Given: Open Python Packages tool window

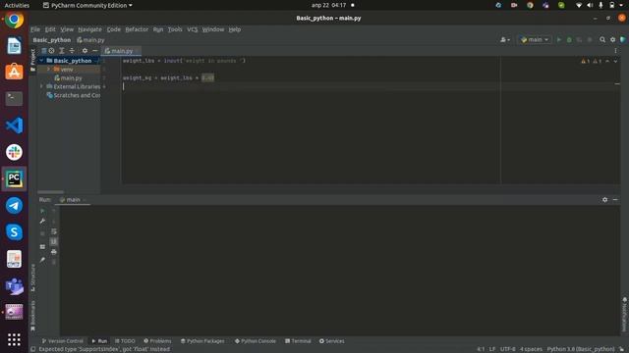Looking at the screenshot, I should 202,341.
